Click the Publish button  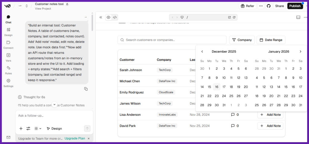[295, 6]
